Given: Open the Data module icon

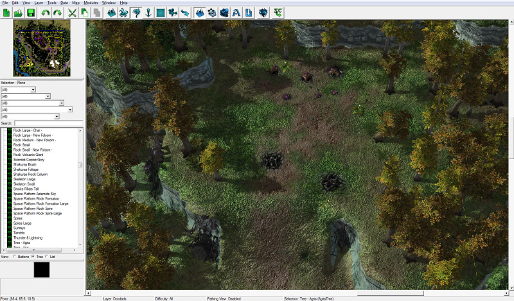Looking at the screenshot, I should click(x=224, y=13).
